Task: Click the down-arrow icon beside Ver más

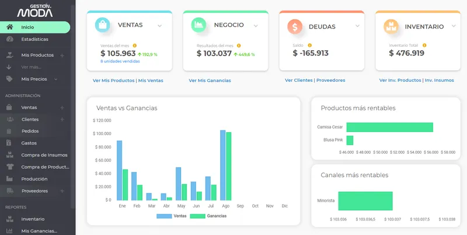Action: 9,67
